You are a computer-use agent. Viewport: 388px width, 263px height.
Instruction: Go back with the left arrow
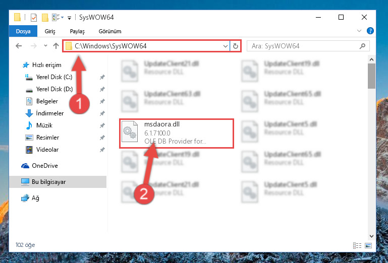tap(19, 46)
